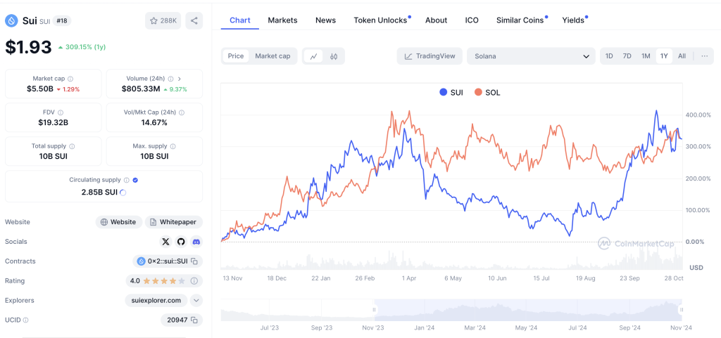Viewport: 721px width, 338px height.
Task: Open the Yields tab
Action: click(573, 20)
